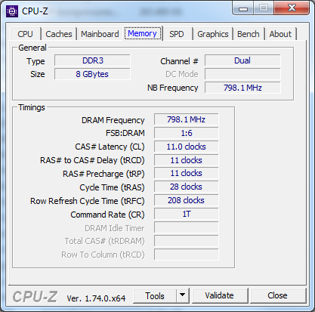The image size is (315, 312).
Task: Click the 'RAS# Precharge (tRP)' label
Action: point(103,174)
